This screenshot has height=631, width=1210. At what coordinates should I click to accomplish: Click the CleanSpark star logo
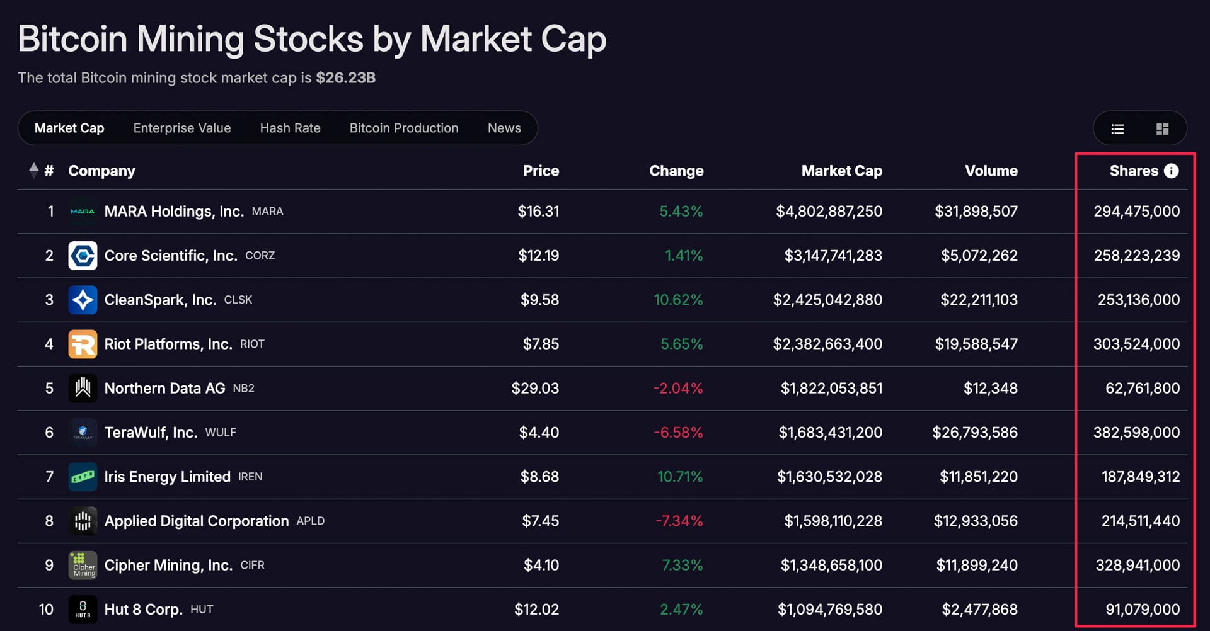83,300
